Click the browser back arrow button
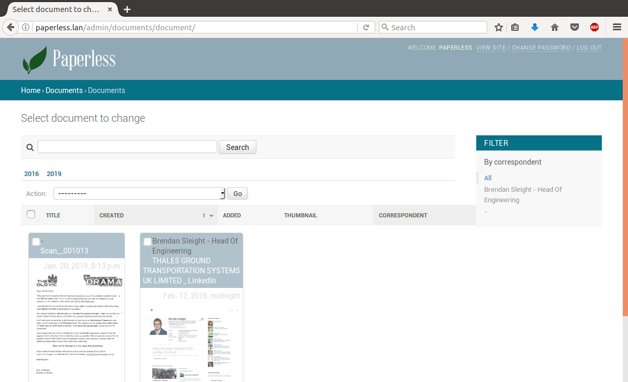Viewport: 628px width, 382px height. (x=10, y=27)
